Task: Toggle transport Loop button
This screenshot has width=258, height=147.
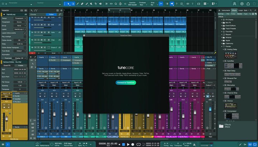Action: click(139, 144)
